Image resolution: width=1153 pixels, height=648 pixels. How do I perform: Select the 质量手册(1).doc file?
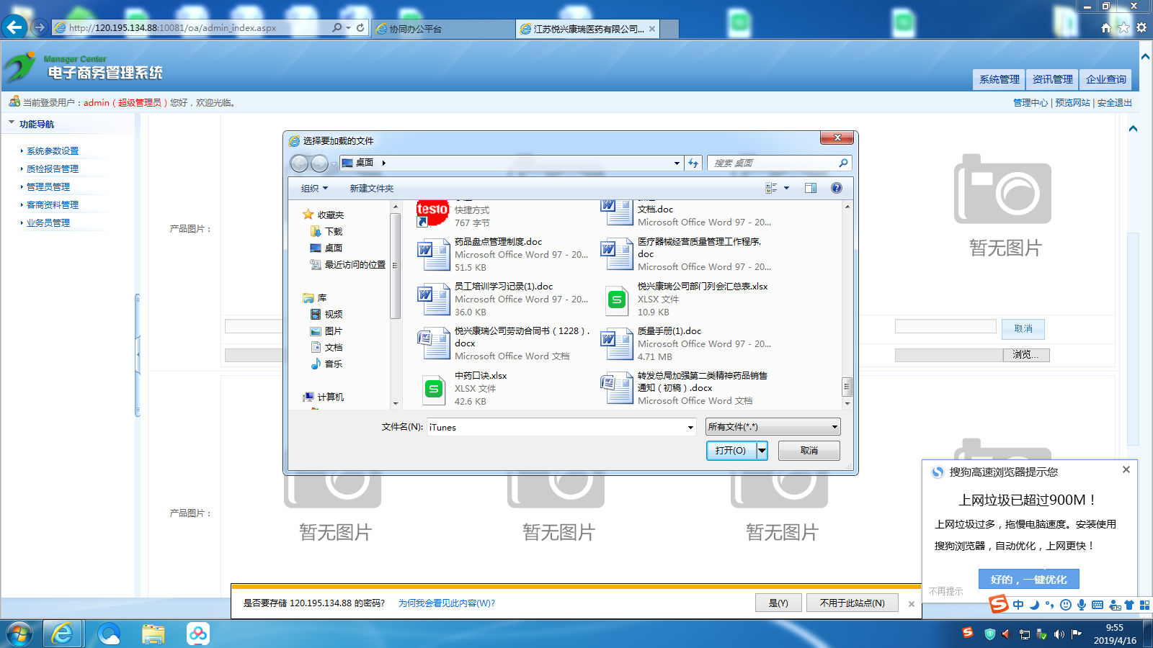[x=669, y=331]
